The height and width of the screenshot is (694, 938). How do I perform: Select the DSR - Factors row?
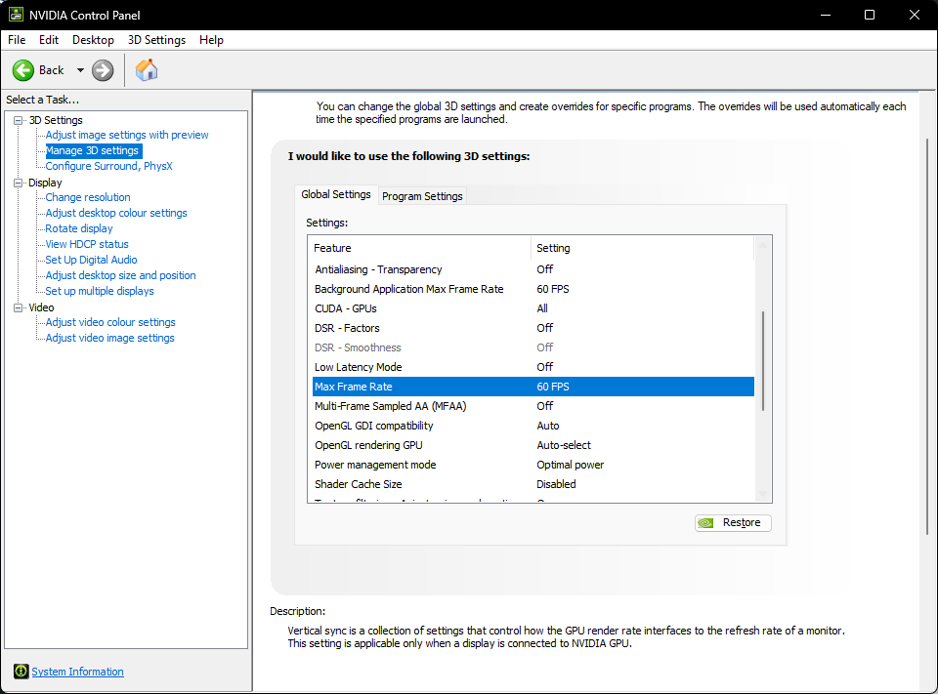pyautogui.click(x=533, y=328)
